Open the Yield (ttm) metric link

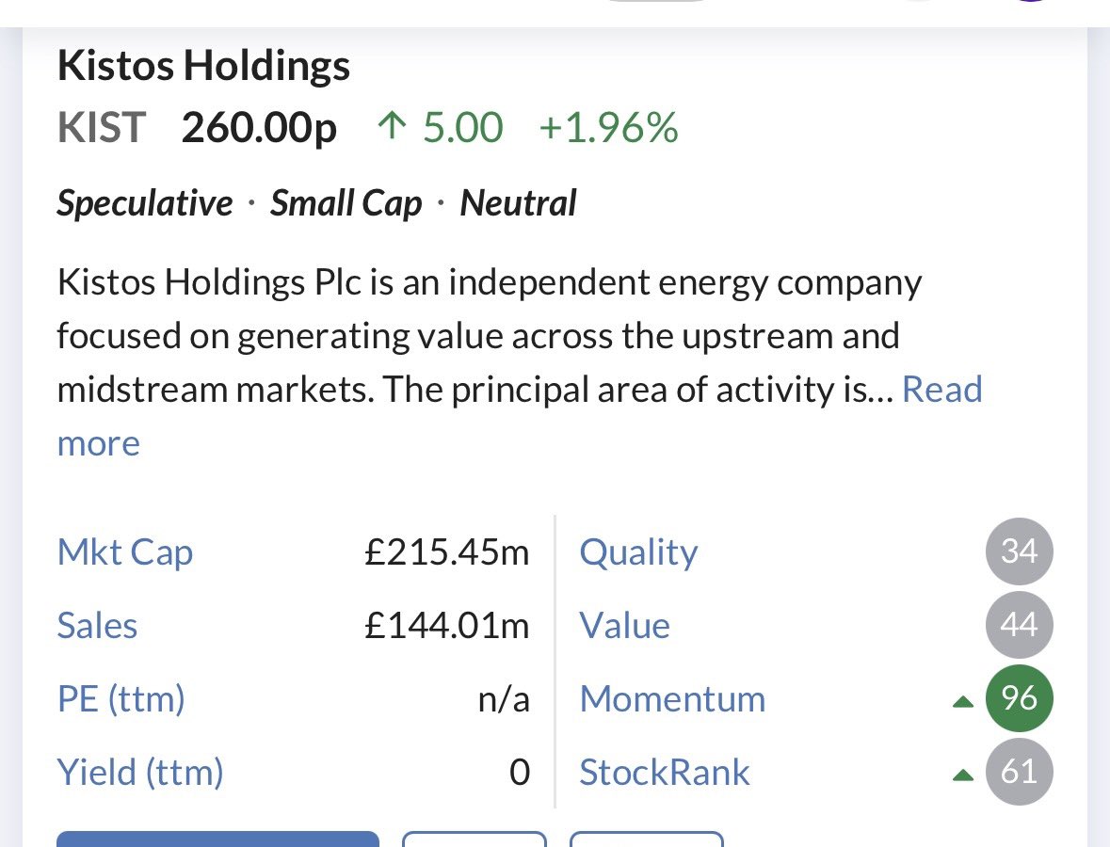point(140,773)
